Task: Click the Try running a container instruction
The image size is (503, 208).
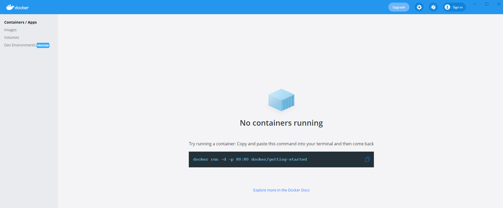Action: pos(281,144)
